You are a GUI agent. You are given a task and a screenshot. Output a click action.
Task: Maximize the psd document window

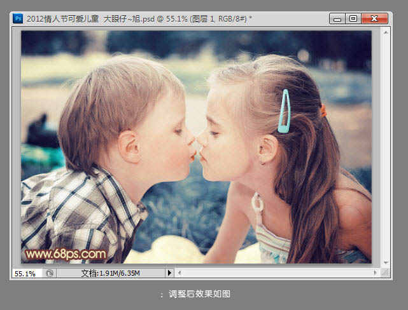[353, 18]
